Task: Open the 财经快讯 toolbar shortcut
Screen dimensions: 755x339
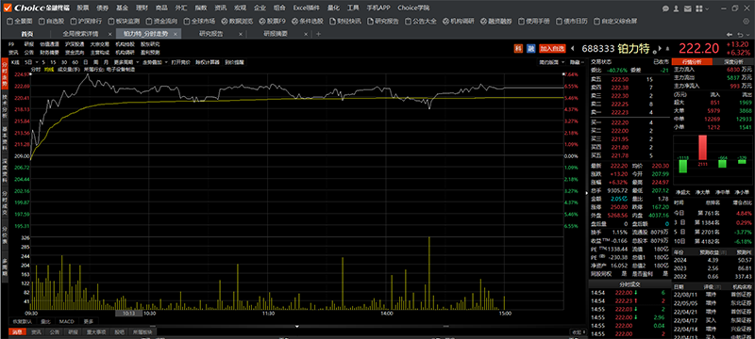Action: (x=344, y=21)
